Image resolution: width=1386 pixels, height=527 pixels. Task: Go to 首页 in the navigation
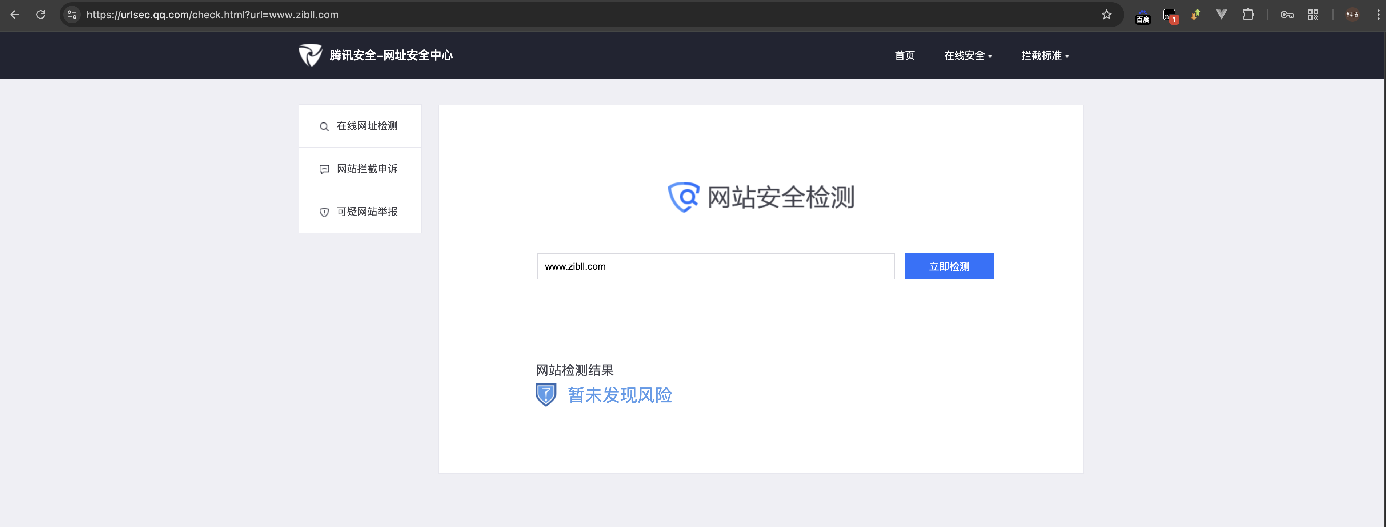905,55
